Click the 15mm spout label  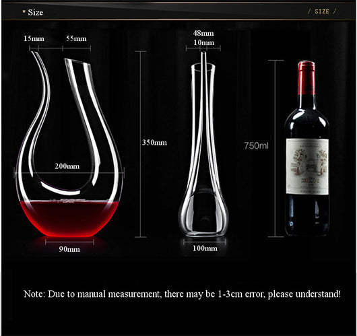(34, 38)
